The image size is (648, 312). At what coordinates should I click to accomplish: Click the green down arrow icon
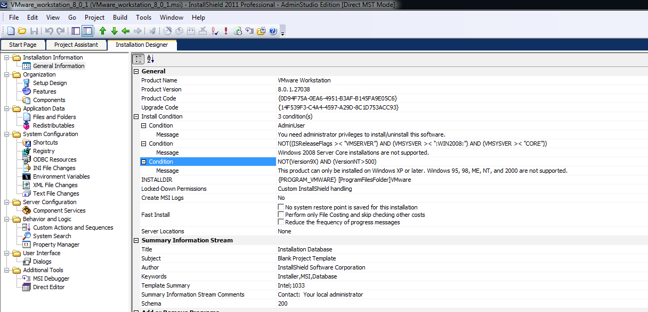tap(114, 31)
